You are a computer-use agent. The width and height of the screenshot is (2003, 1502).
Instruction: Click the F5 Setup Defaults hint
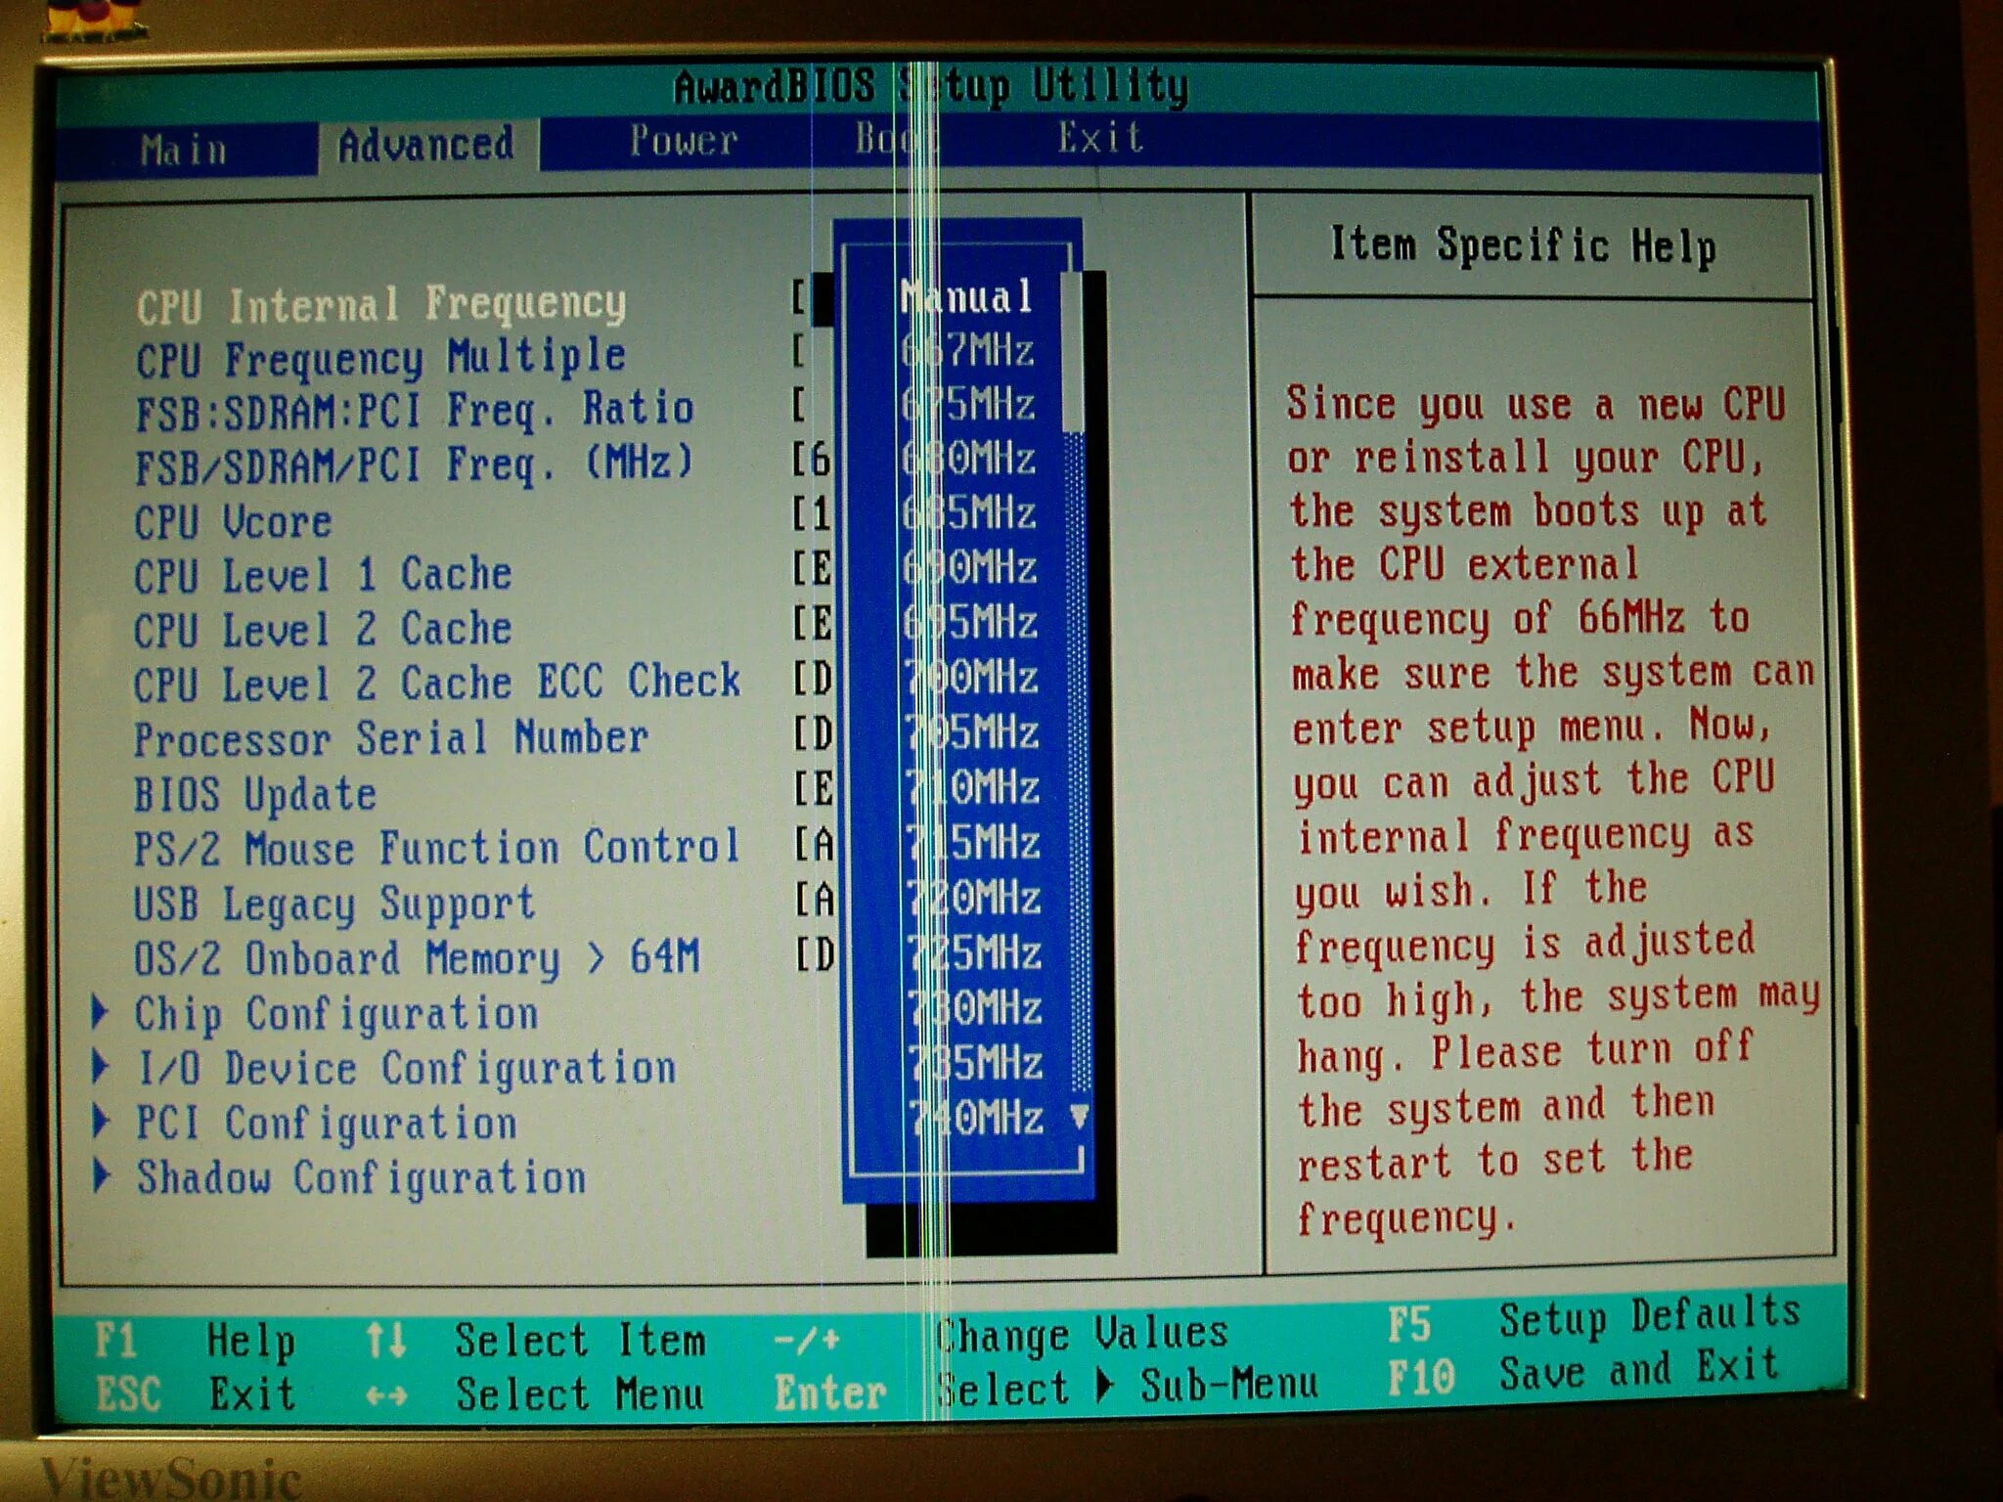pos(1594,1319)
